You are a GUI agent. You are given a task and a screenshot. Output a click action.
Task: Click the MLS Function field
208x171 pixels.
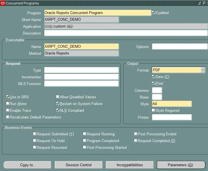pyautogui.click(x=81, y=84)
